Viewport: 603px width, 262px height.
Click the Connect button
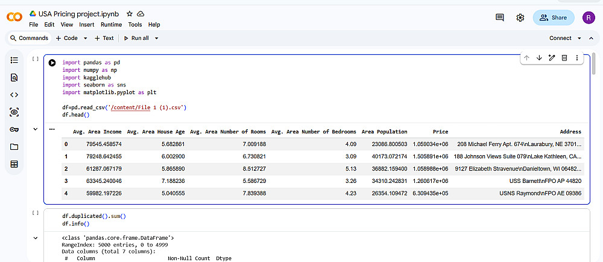click(x=560, y=38)
